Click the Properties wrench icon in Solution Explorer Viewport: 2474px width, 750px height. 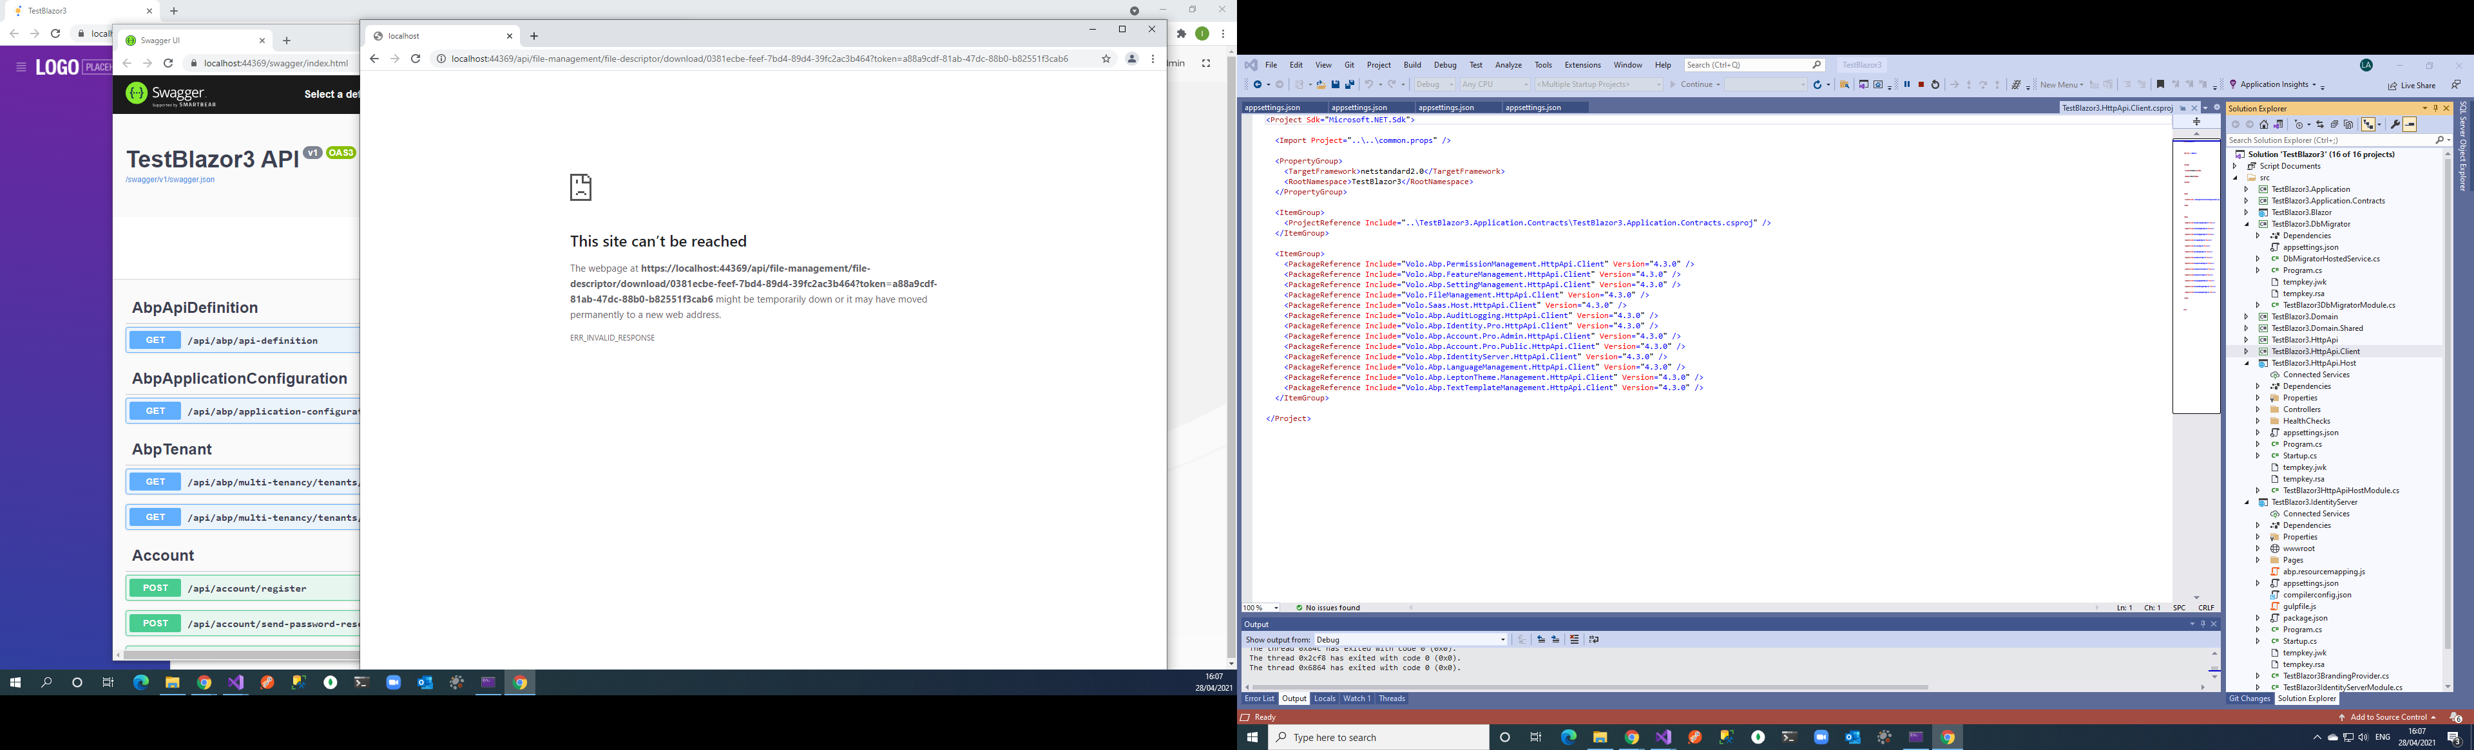click(x=2395, y=125)
